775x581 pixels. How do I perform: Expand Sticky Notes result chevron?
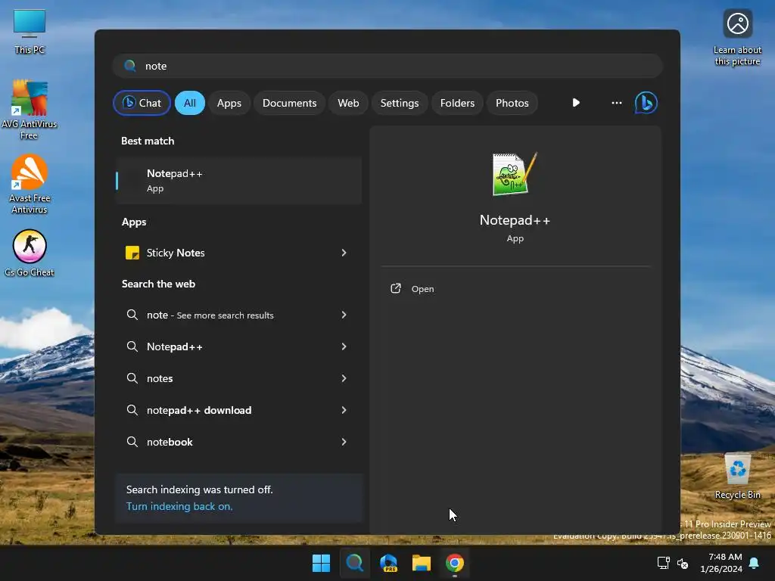344,253
